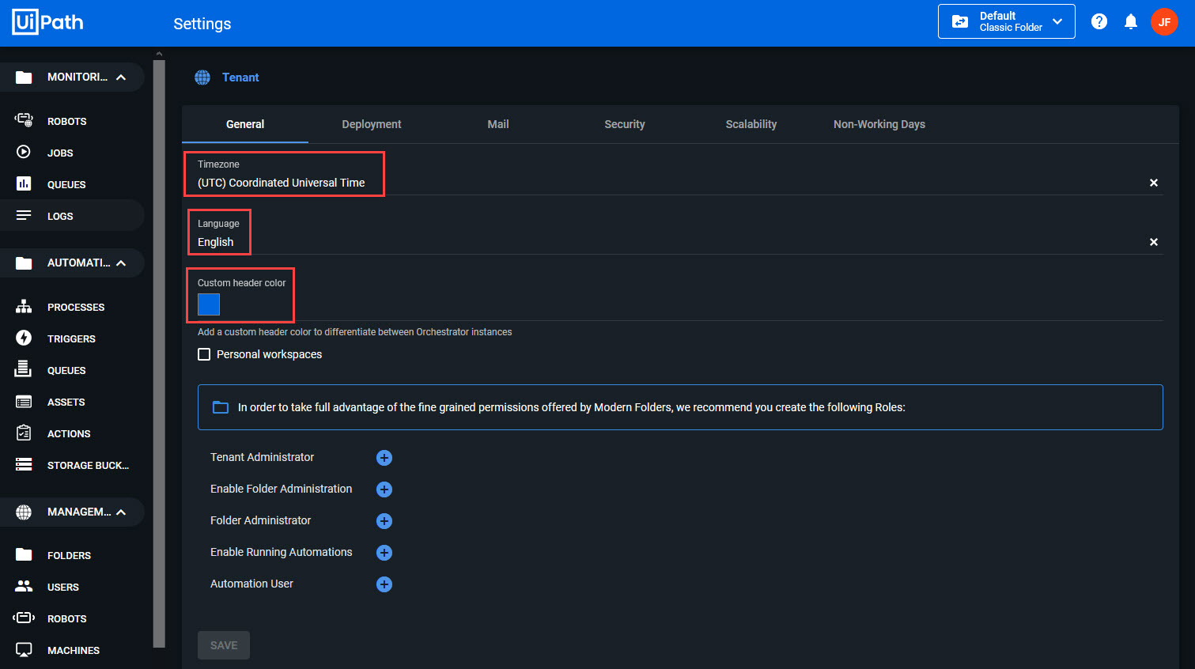Pick the custom header color swatch
1195x669 pixels.
(x=209, y=304)
